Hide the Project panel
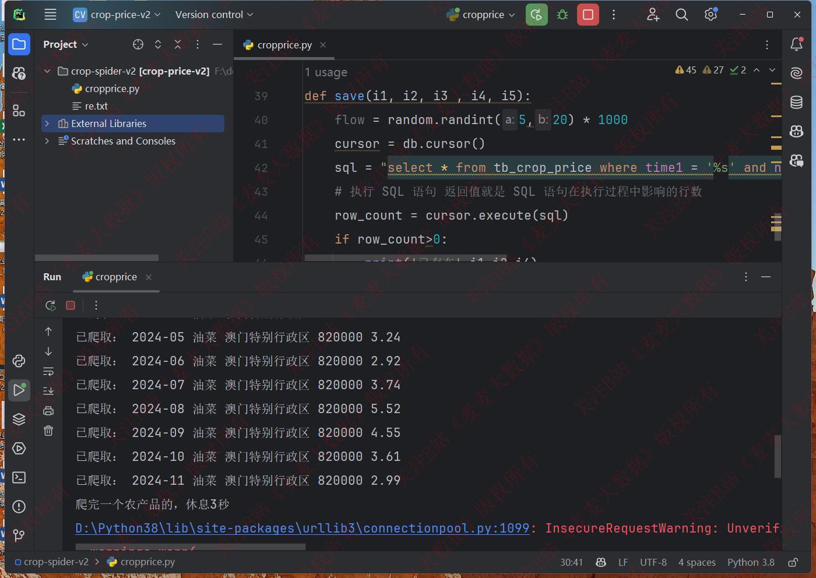Image resolution: width=816 pixels, height=578 pixels. tap(217, 44)
